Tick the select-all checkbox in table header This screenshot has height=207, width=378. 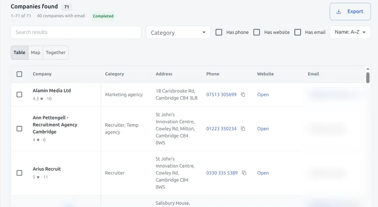pyautogui.click(x=19, y=74)
